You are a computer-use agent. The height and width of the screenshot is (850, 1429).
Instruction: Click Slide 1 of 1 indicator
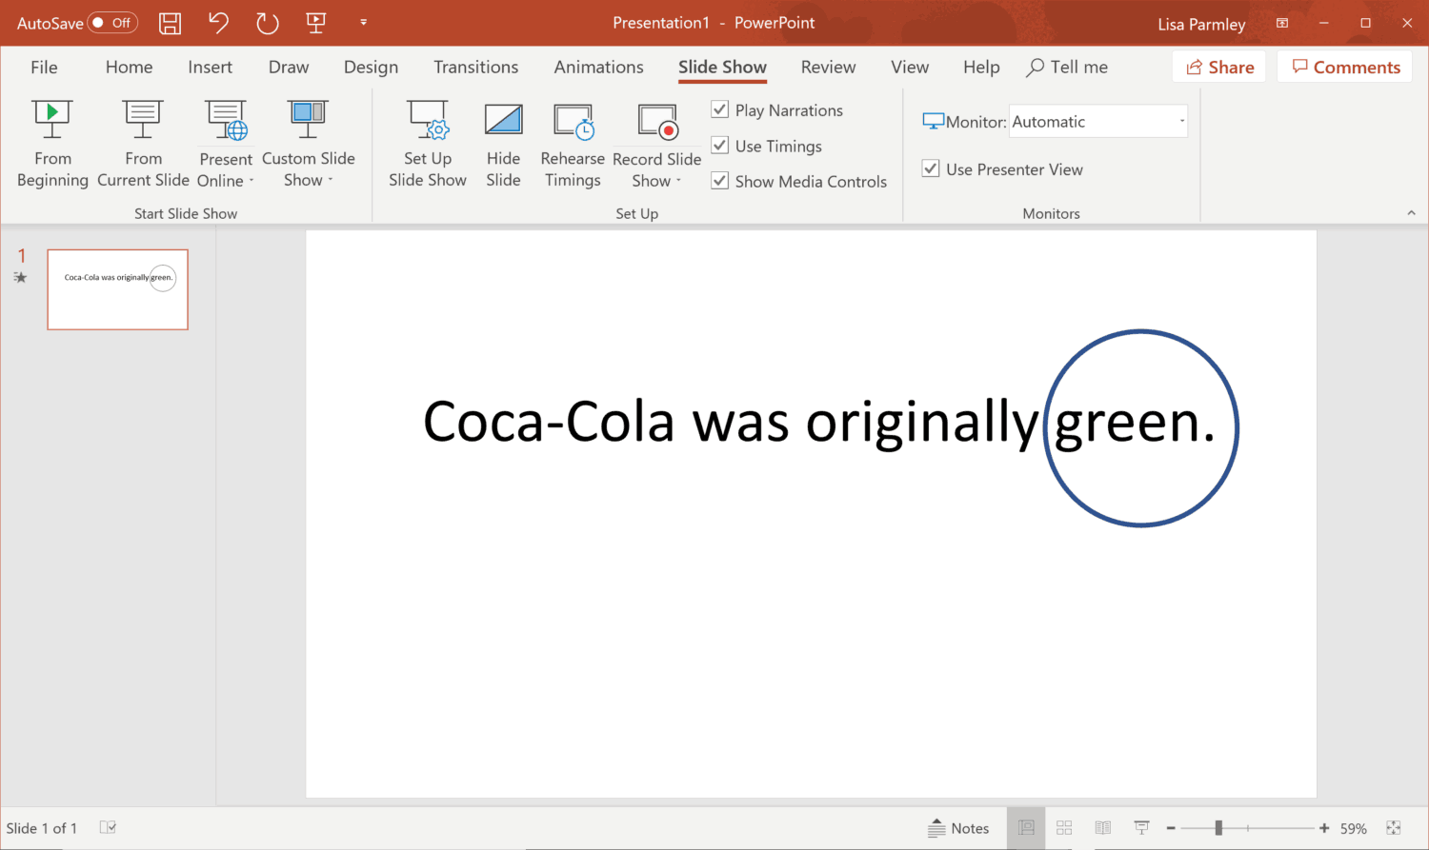click(42, 828)
